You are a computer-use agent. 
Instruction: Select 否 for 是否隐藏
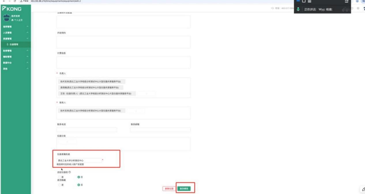[x=78, y=185]
